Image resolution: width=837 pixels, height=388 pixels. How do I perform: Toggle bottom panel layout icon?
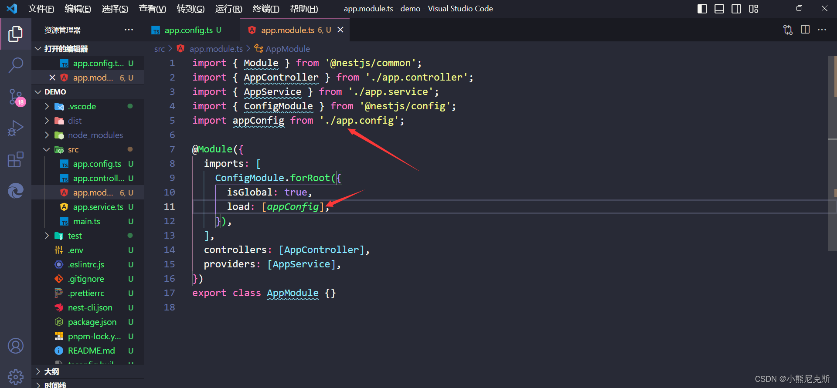point(719,9)
